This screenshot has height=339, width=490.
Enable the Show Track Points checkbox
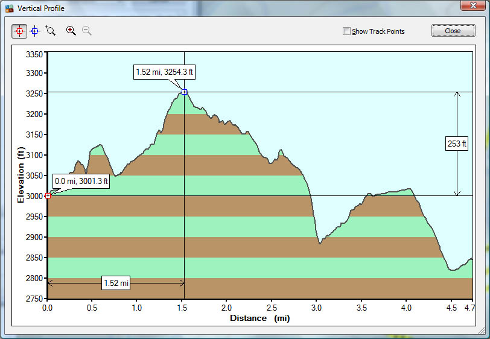tap(346, 31)
